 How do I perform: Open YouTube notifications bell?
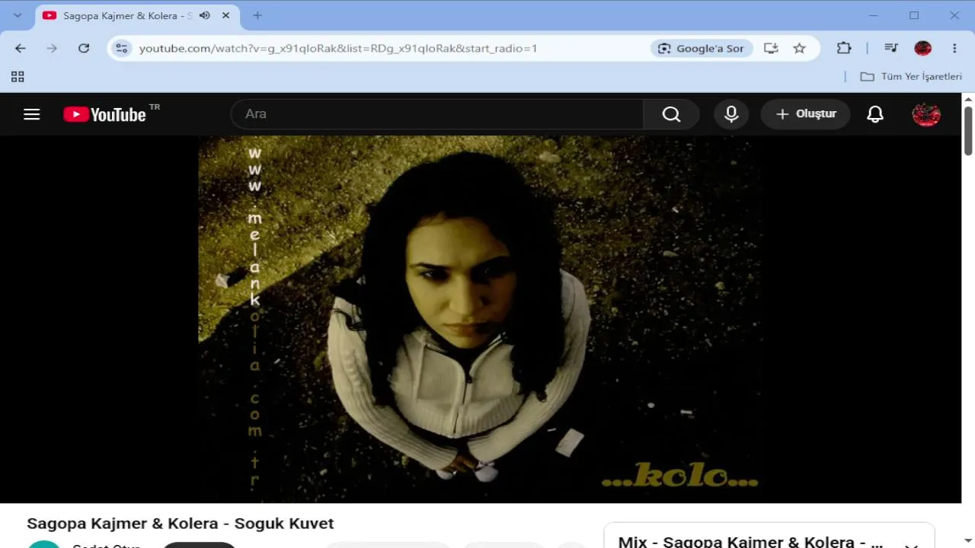coord(875,114)
